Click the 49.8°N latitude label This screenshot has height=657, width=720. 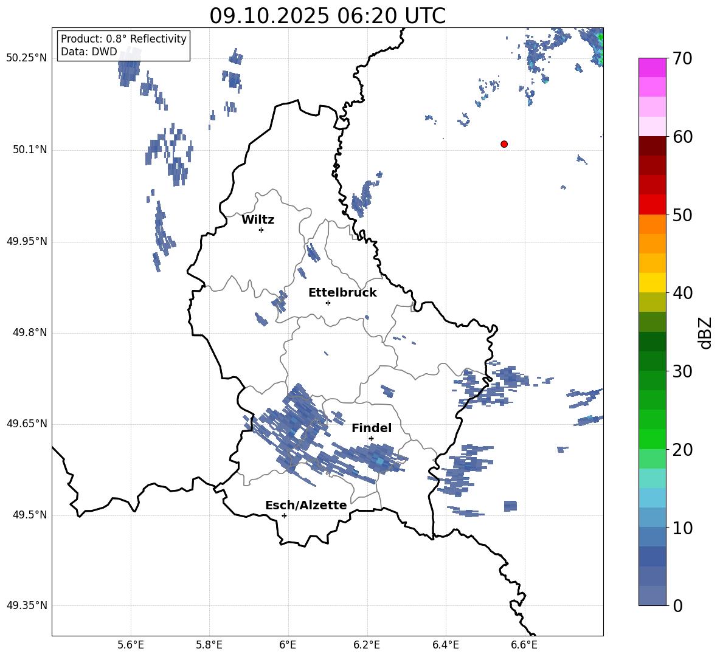tap(30, 332)
